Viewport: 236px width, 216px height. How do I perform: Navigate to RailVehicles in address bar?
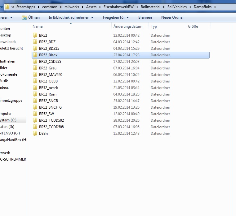177,7
